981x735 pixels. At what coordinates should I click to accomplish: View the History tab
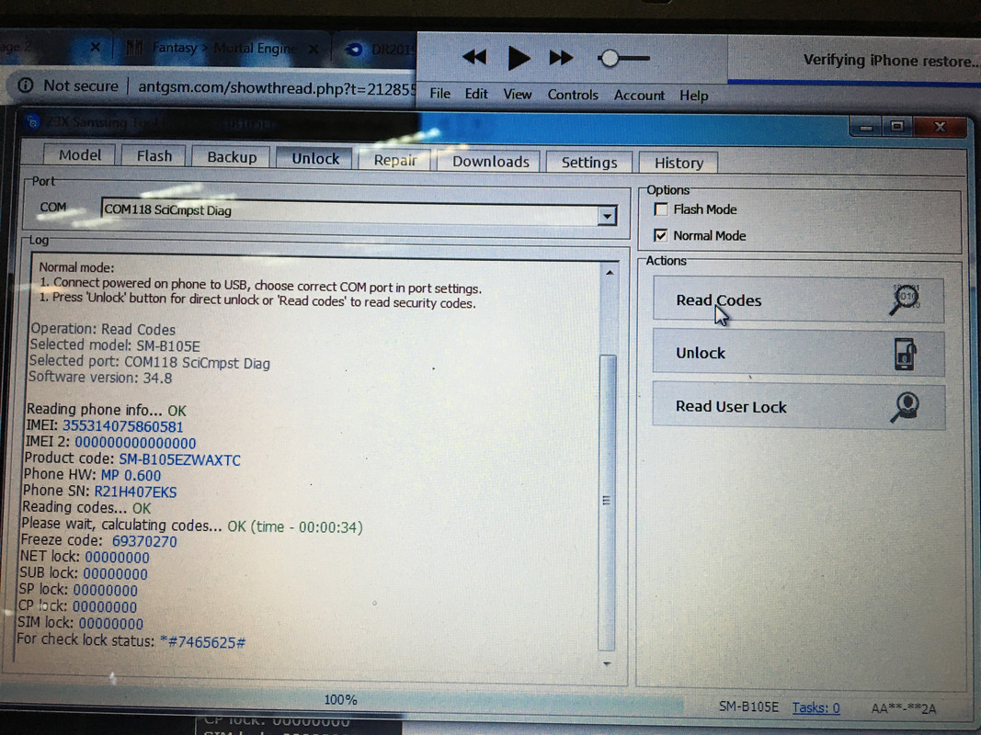(x=679, y=164)
